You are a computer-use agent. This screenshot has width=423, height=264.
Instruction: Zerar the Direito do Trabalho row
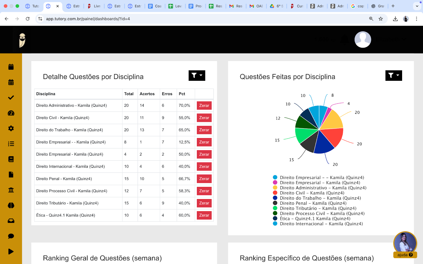pos(204,130)
